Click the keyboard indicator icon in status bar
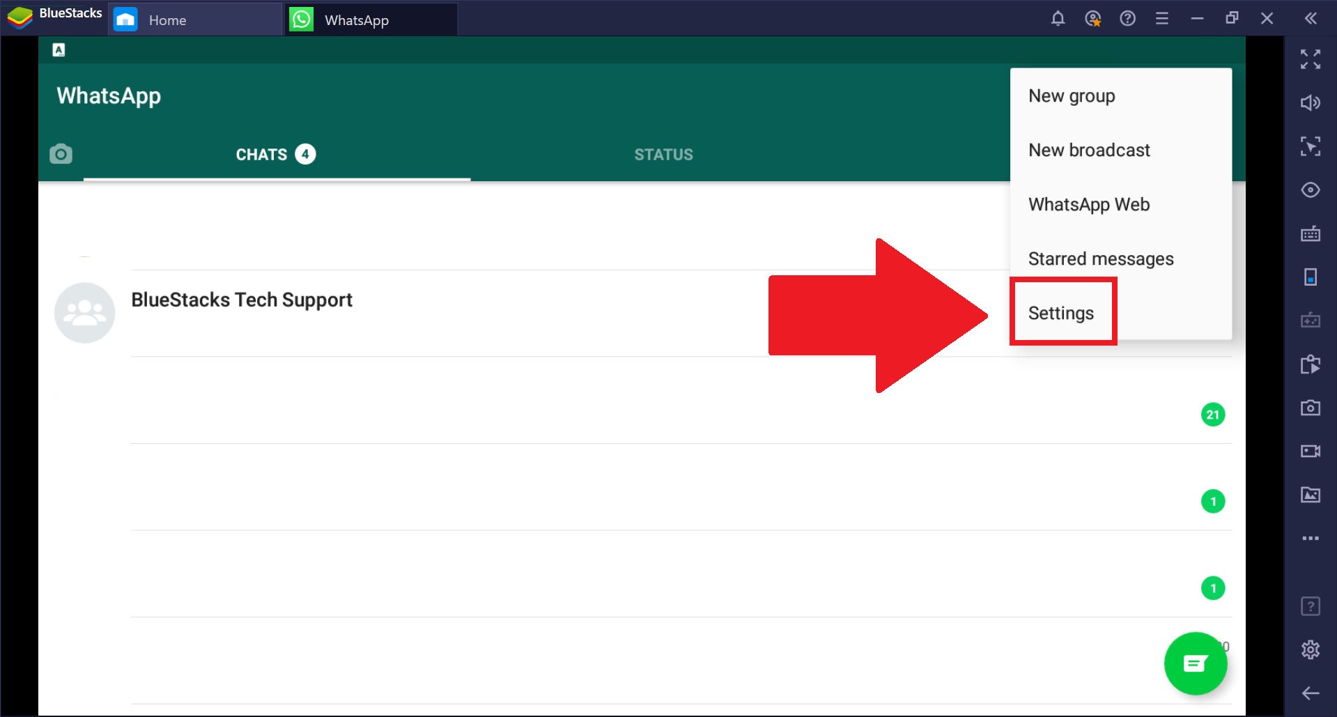This screenshot has height=717, width=1337. (59, 49)
